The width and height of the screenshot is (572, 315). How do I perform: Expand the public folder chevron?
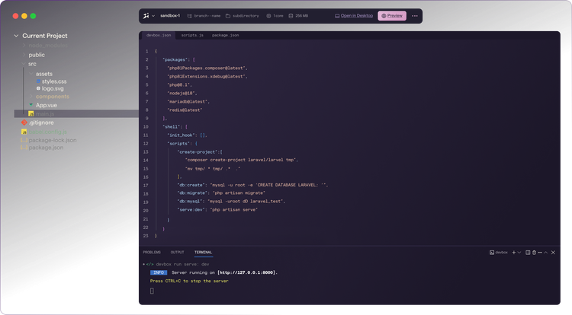[24, 55]
